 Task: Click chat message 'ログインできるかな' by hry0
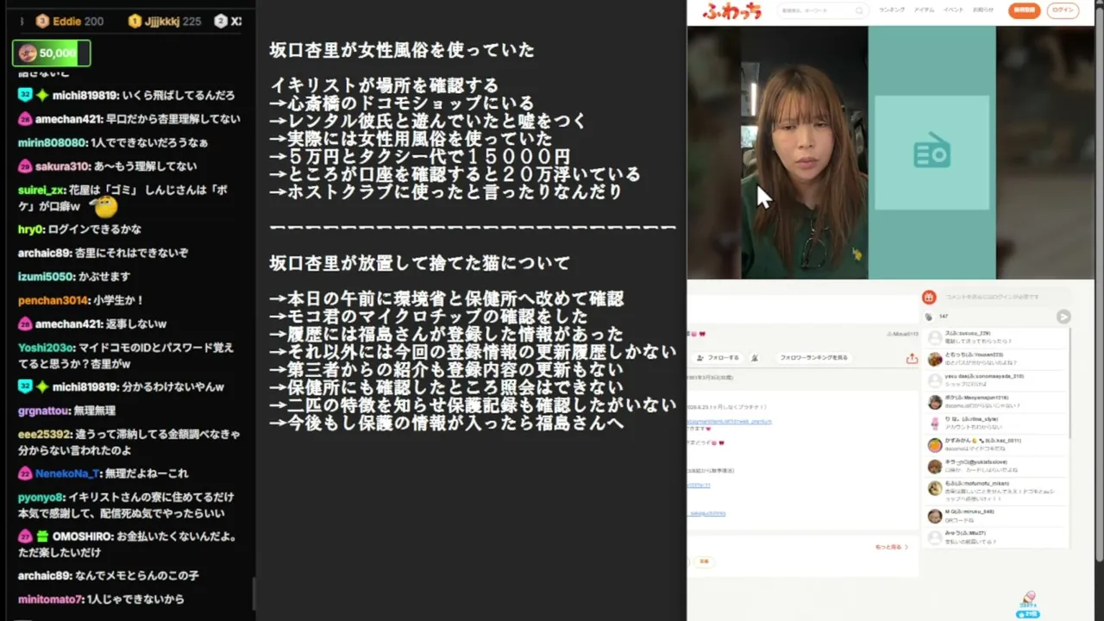click(x=95, y=229)
